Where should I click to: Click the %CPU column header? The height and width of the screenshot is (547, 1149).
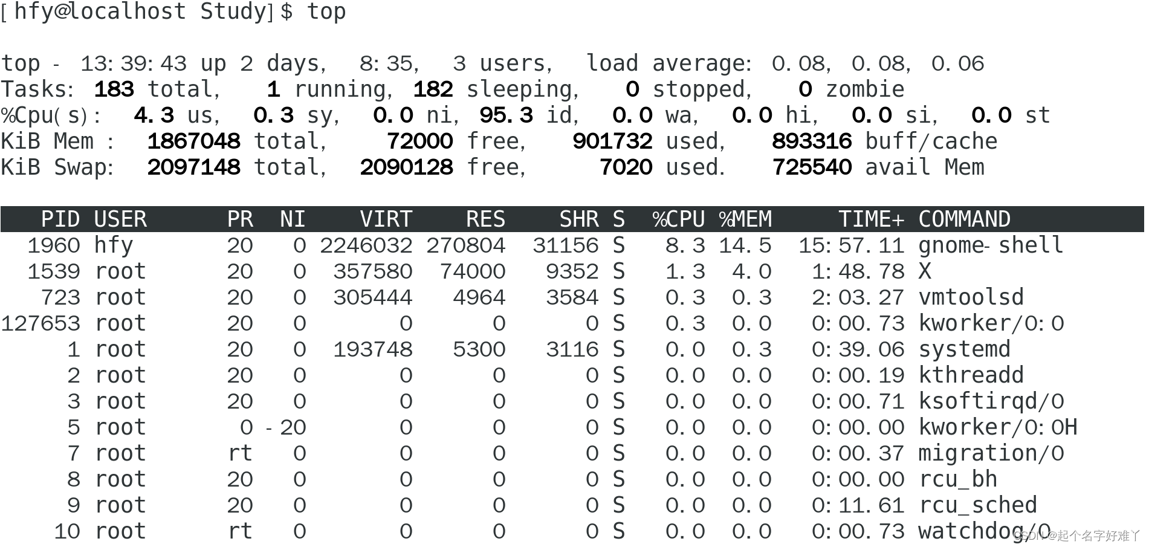[x=679, y=219]
